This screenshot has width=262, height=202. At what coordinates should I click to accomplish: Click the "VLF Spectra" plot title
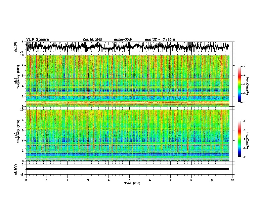click(37, 40)
